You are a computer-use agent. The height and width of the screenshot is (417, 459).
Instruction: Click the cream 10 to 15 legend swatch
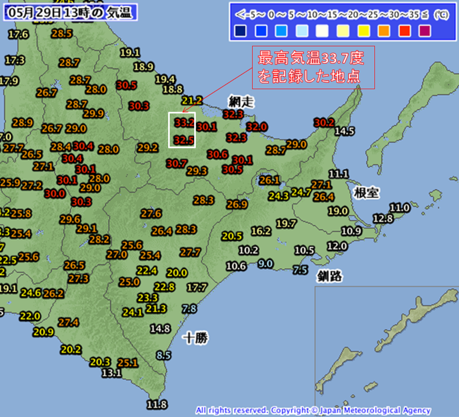click(323, 31)
